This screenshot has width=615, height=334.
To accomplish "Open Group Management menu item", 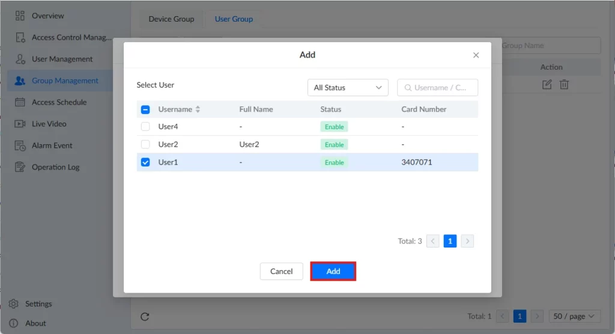I will pos(65,80).
